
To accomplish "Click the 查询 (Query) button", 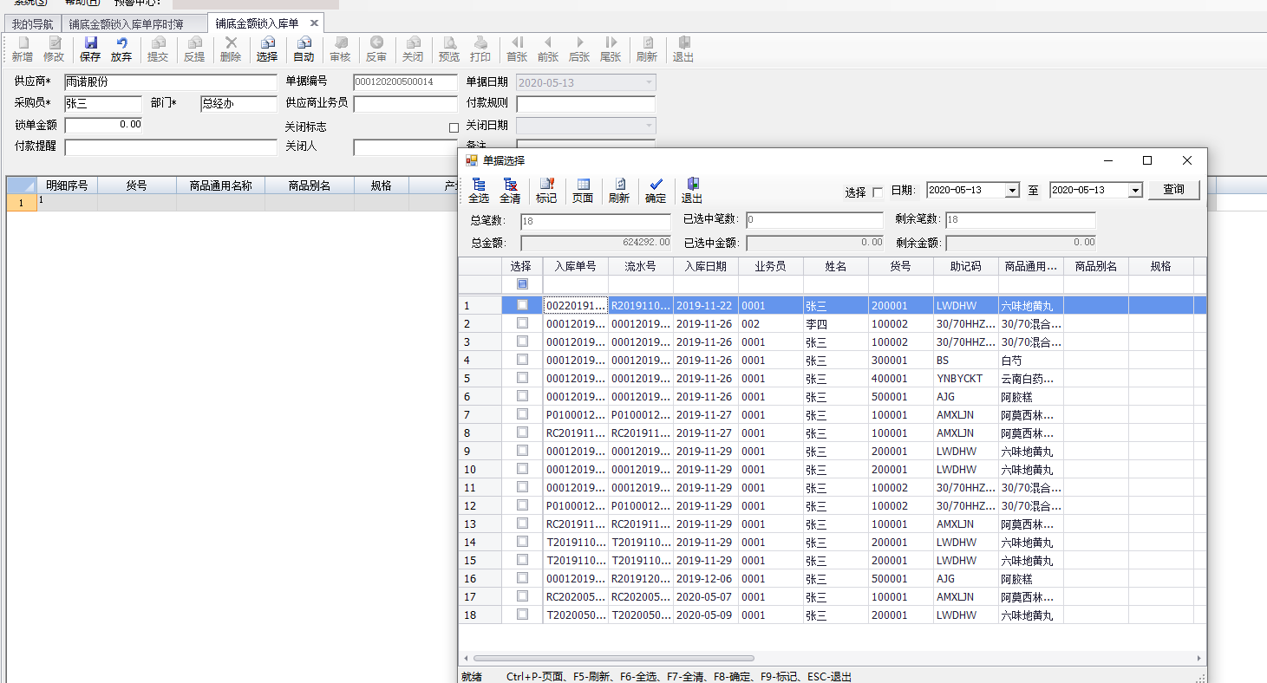I will click(x=1174, y=190).
